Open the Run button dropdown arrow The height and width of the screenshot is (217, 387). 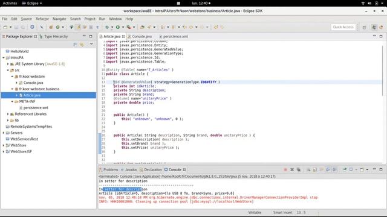tap(123, 27)
